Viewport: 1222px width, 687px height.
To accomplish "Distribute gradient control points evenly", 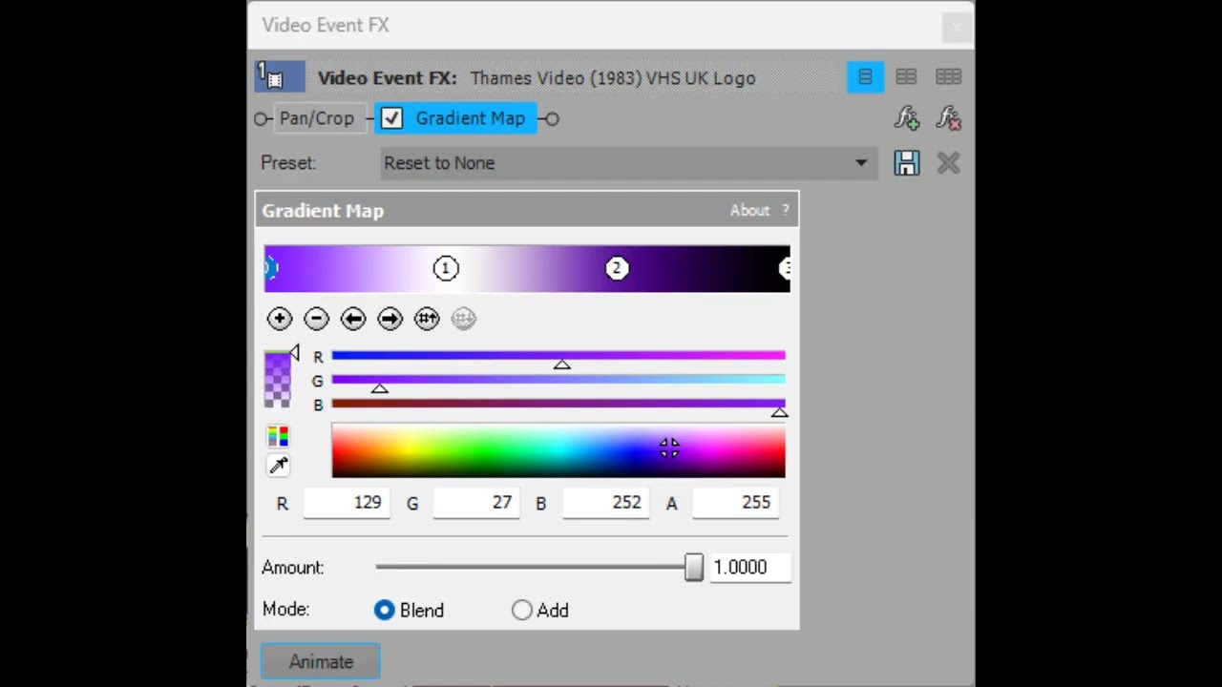I will pyautogui.click(x=427, y=319).
